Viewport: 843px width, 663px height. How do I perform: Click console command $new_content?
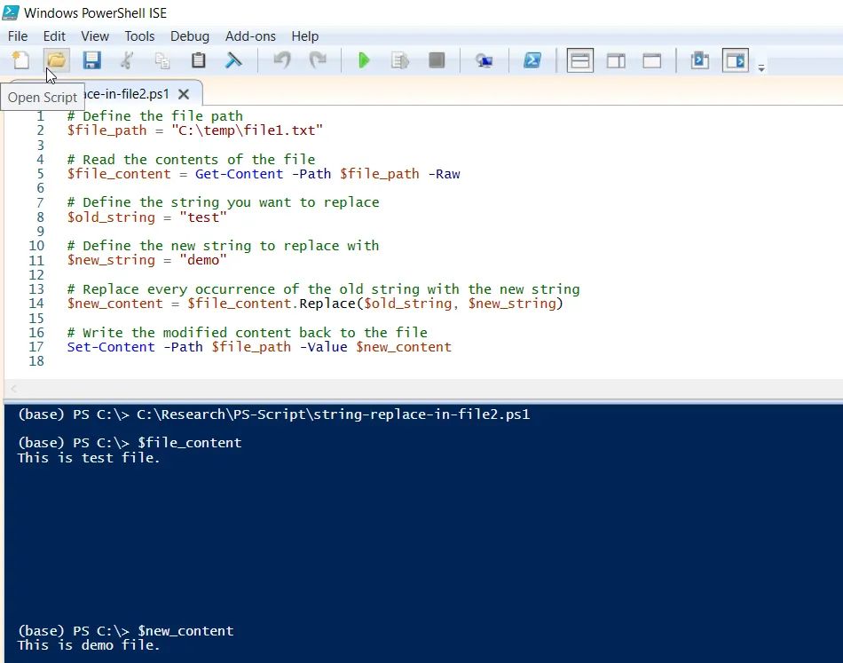(185, 630)
